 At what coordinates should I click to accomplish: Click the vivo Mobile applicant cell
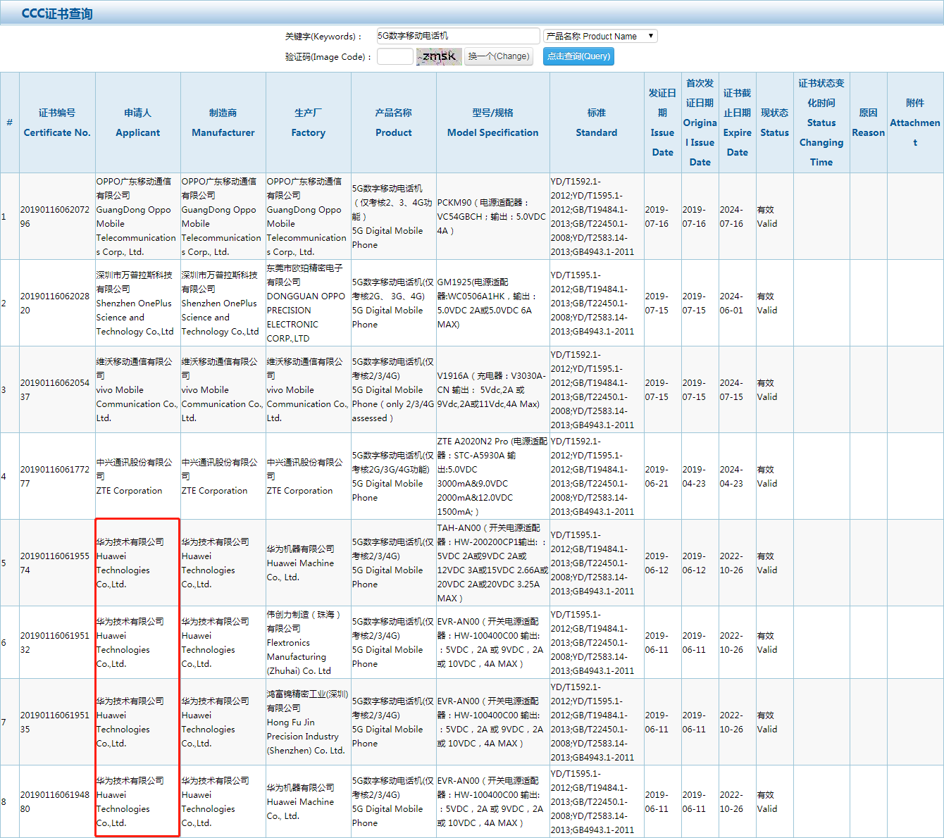coord(137,389)
